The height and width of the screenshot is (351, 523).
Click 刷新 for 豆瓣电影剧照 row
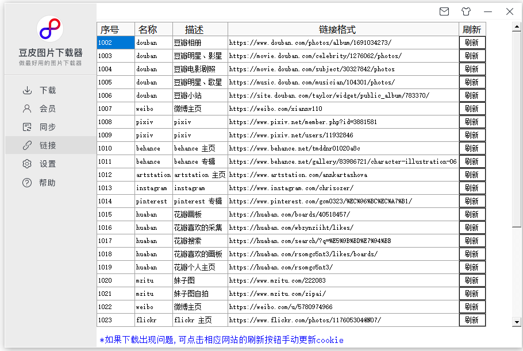(472, 69)
